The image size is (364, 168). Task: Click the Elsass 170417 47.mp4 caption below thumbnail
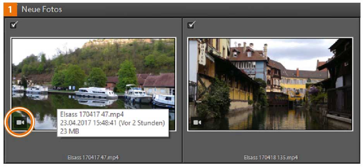[x=93, y=158]
